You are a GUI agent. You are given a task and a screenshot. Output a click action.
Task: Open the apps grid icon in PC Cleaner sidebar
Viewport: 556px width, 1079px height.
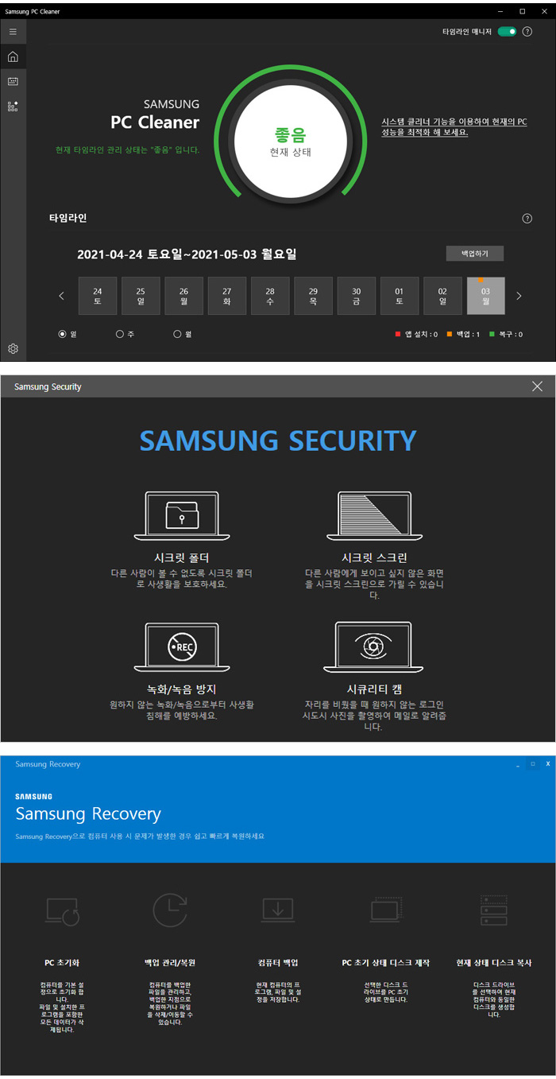(x=13, y=106)
